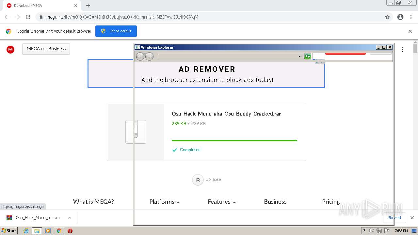Minimize the Windows Explorer window

point(378,47)
